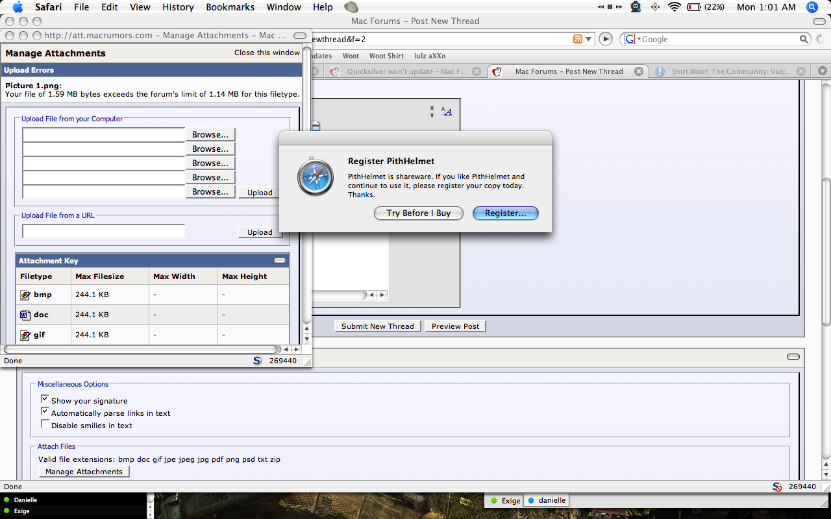
Task: Click the Upload File from a URL field
Action: click(x=104, y=231)
